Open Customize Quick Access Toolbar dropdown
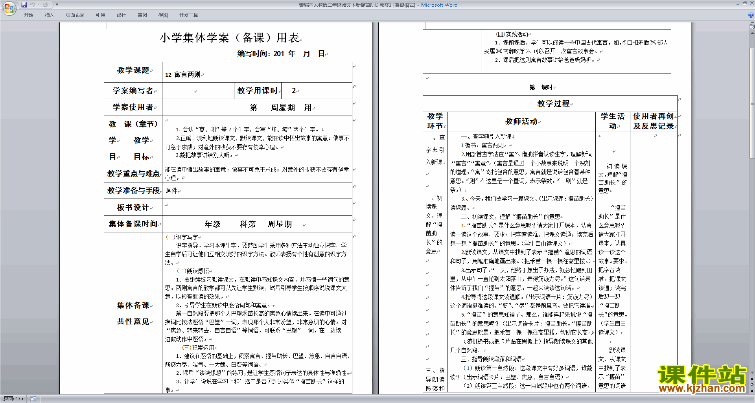This screenshot has height=403, width=755. click(x=57, y=5)
